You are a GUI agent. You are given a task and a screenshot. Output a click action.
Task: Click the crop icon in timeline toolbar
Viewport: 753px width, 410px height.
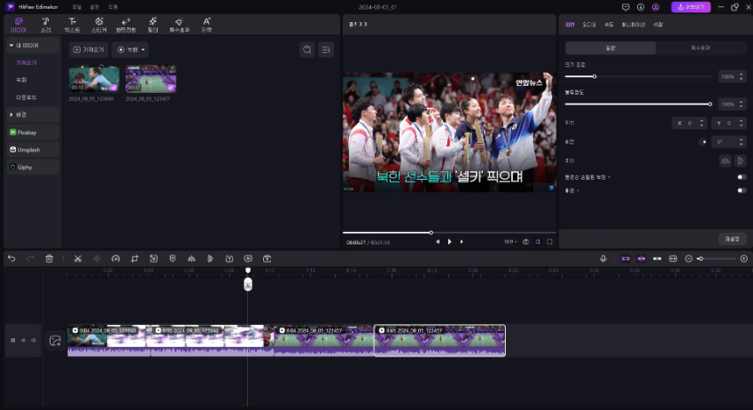pos(135,259)
